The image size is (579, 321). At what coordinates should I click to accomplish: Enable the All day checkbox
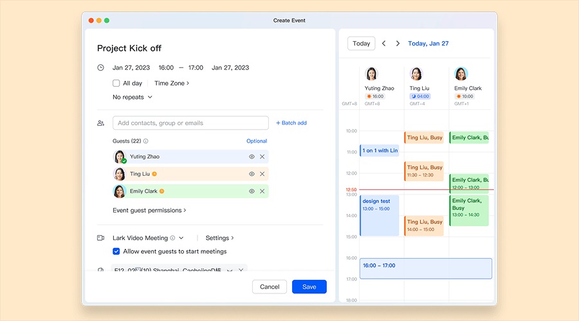[116, 83]
